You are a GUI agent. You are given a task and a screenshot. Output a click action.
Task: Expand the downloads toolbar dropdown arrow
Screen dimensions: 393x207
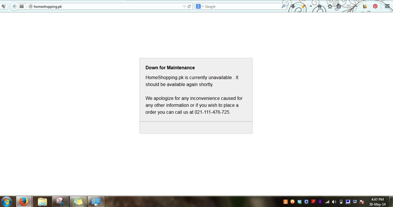(x=311, y=6)
